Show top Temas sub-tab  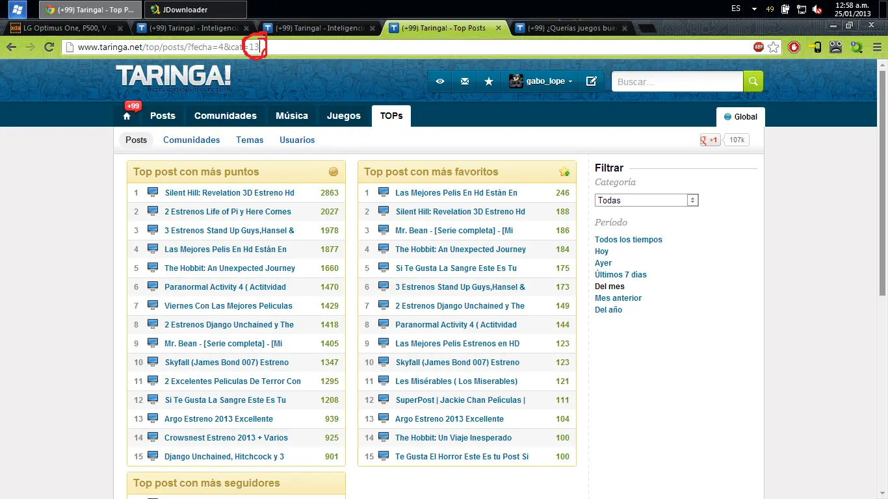coord(250,140)
